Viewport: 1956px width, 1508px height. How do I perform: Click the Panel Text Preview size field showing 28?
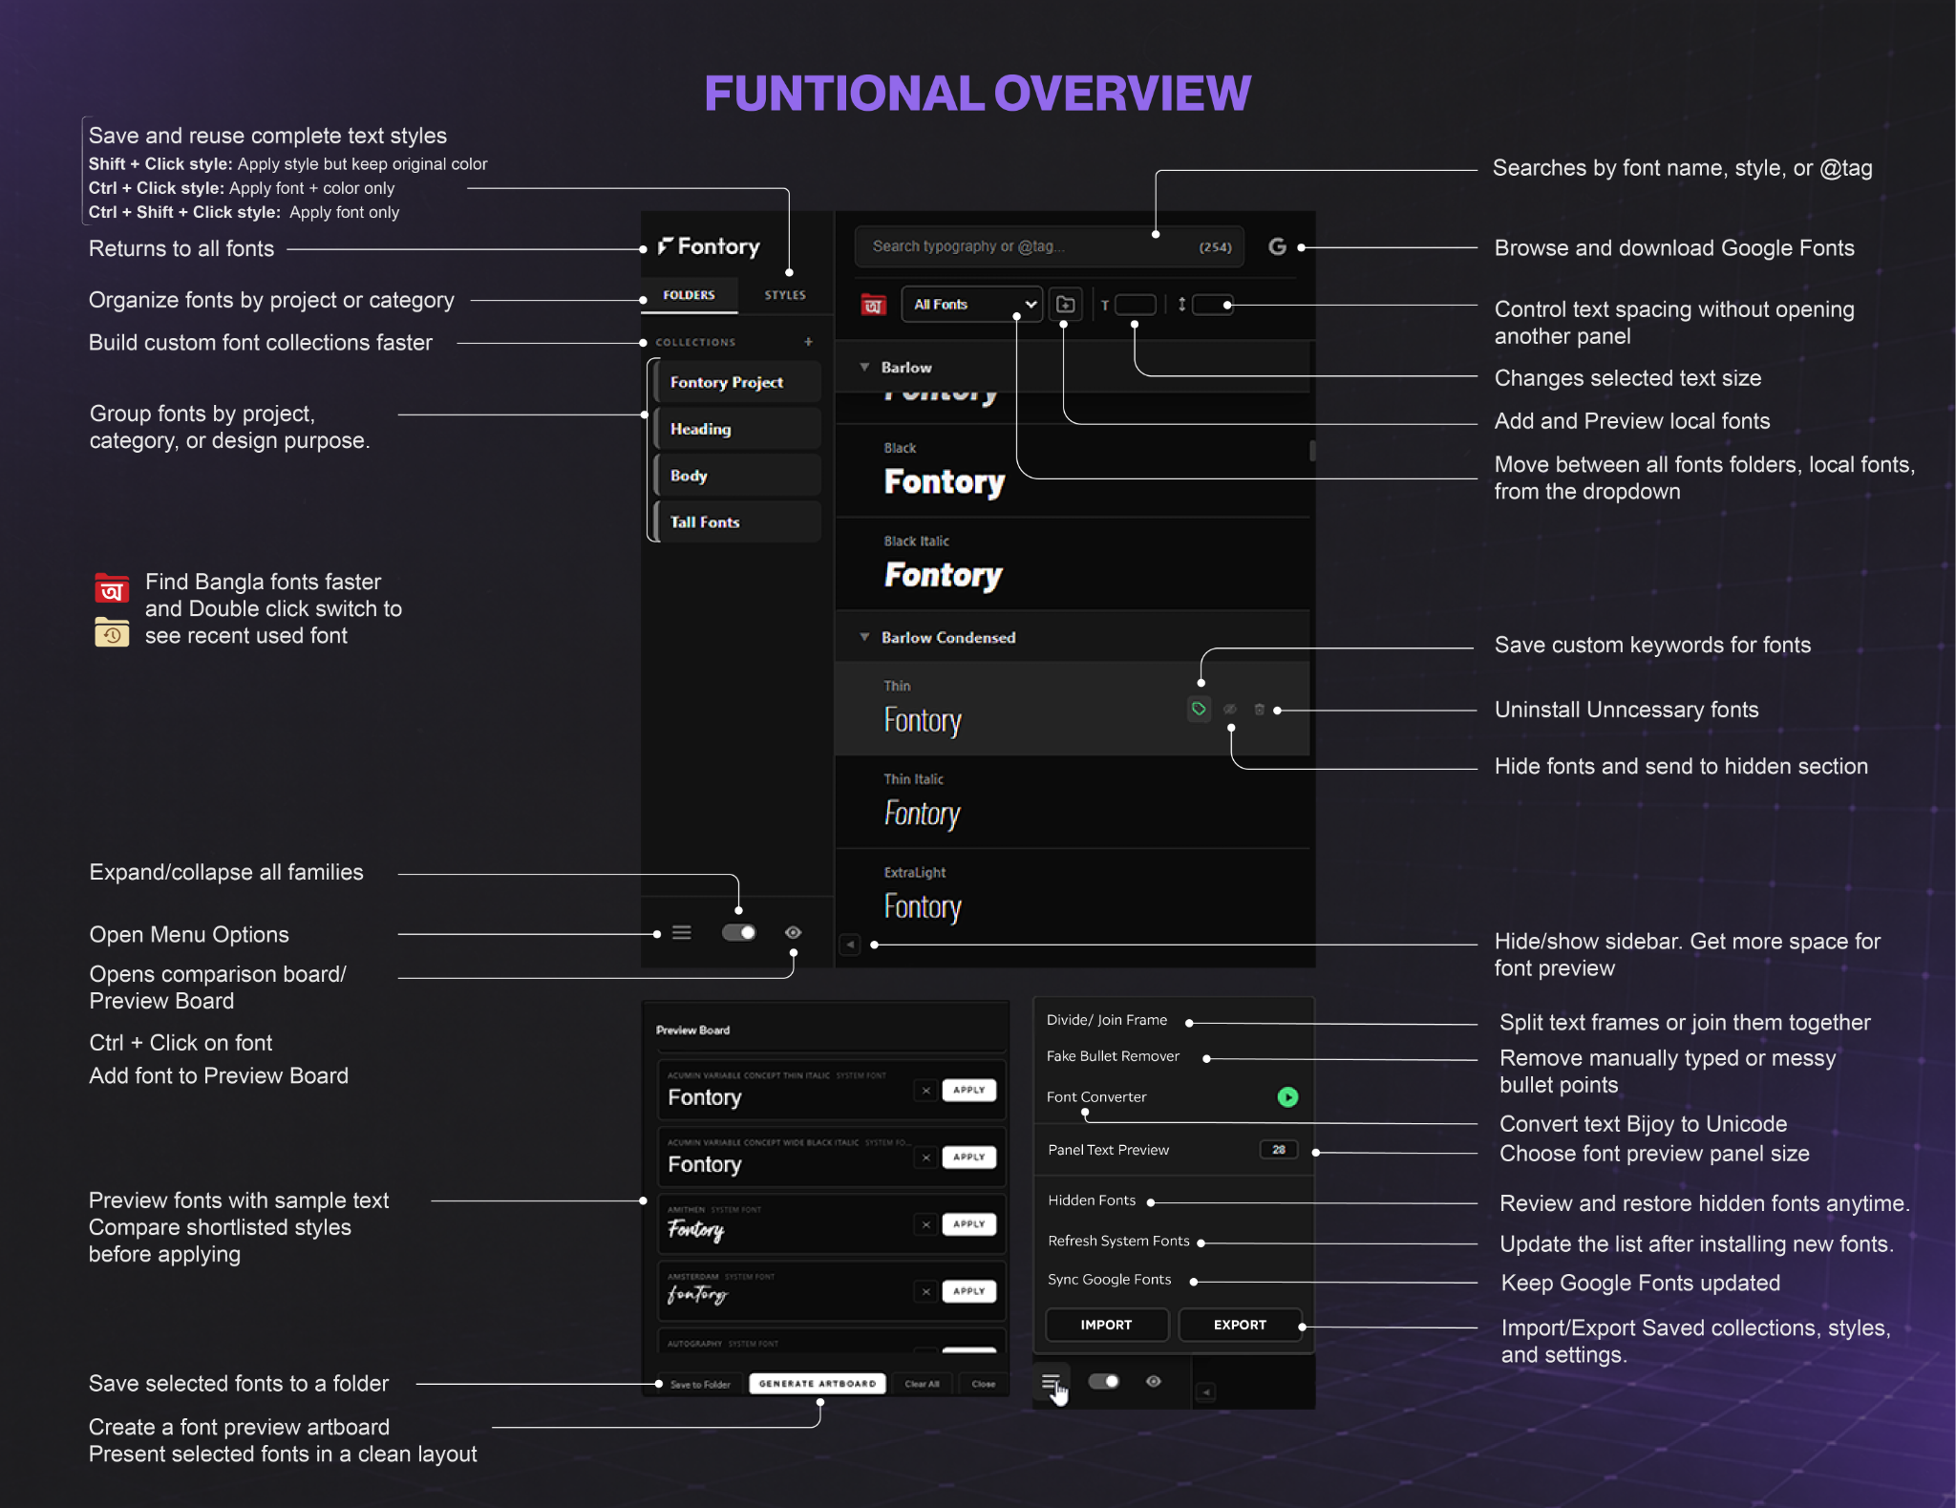[1279, 1150]
